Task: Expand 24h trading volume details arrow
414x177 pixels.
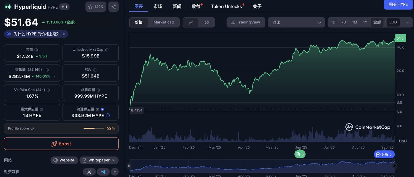Action: click(x=53, y=76)
